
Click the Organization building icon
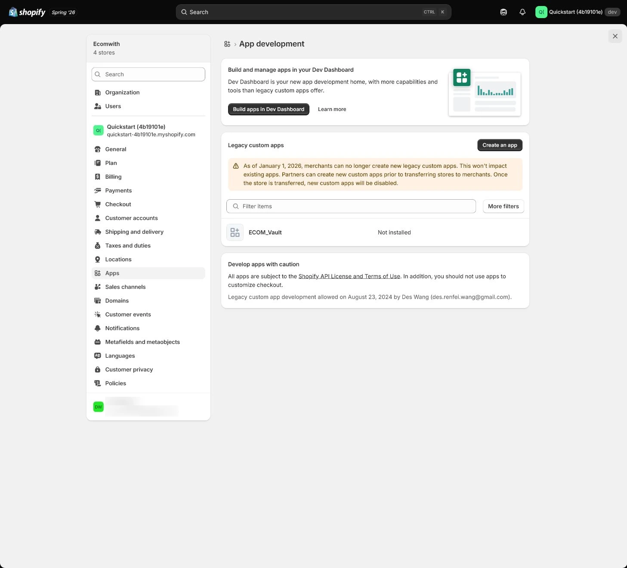pyautogui.click(x=98, y=93)
